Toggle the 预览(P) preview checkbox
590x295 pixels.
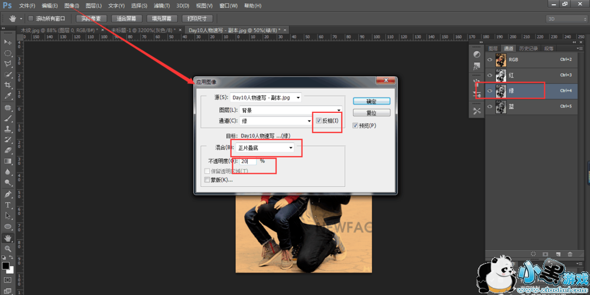coord(355,126)
